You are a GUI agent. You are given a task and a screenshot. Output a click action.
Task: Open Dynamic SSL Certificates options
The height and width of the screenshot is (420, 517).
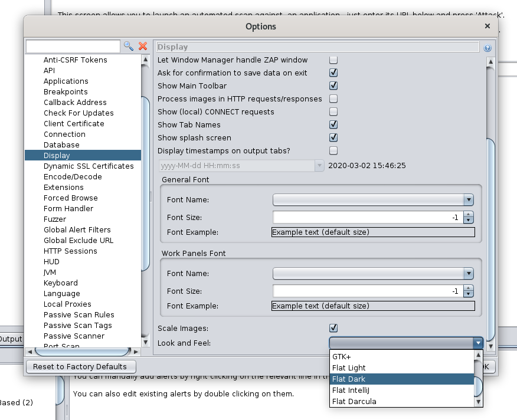click(x=89, y=166)
